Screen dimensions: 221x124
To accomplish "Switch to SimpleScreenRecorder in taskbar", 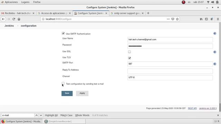I will (64, 122).
